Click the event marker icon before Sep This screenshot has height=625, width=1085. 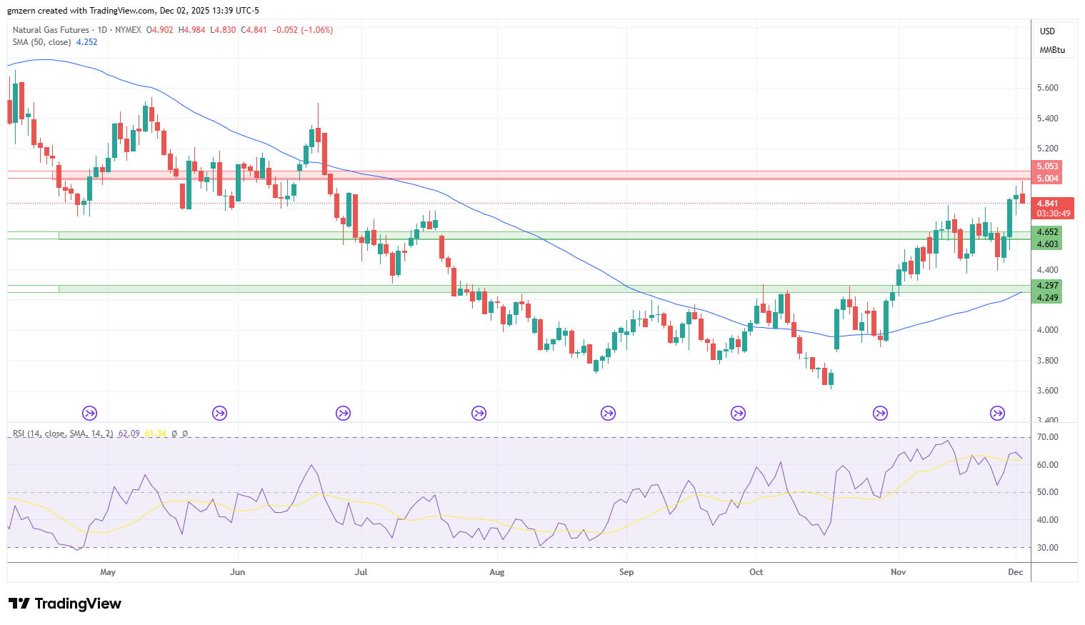608,413
